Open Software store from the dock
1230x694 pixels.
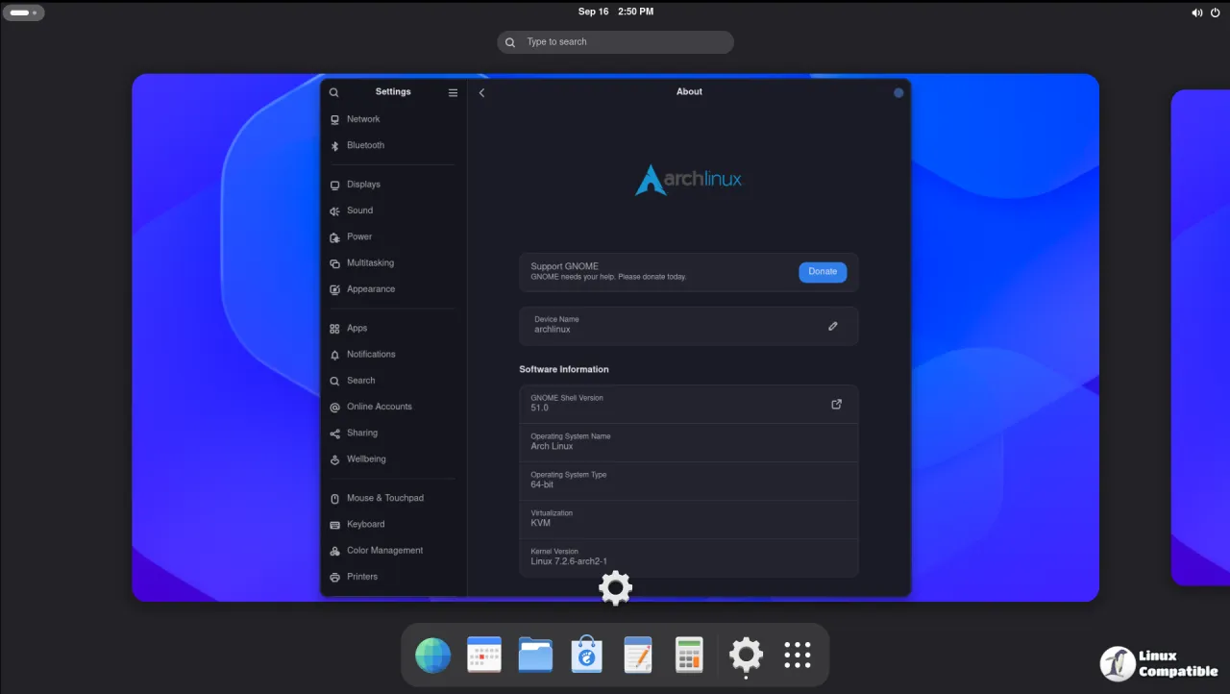588,656
